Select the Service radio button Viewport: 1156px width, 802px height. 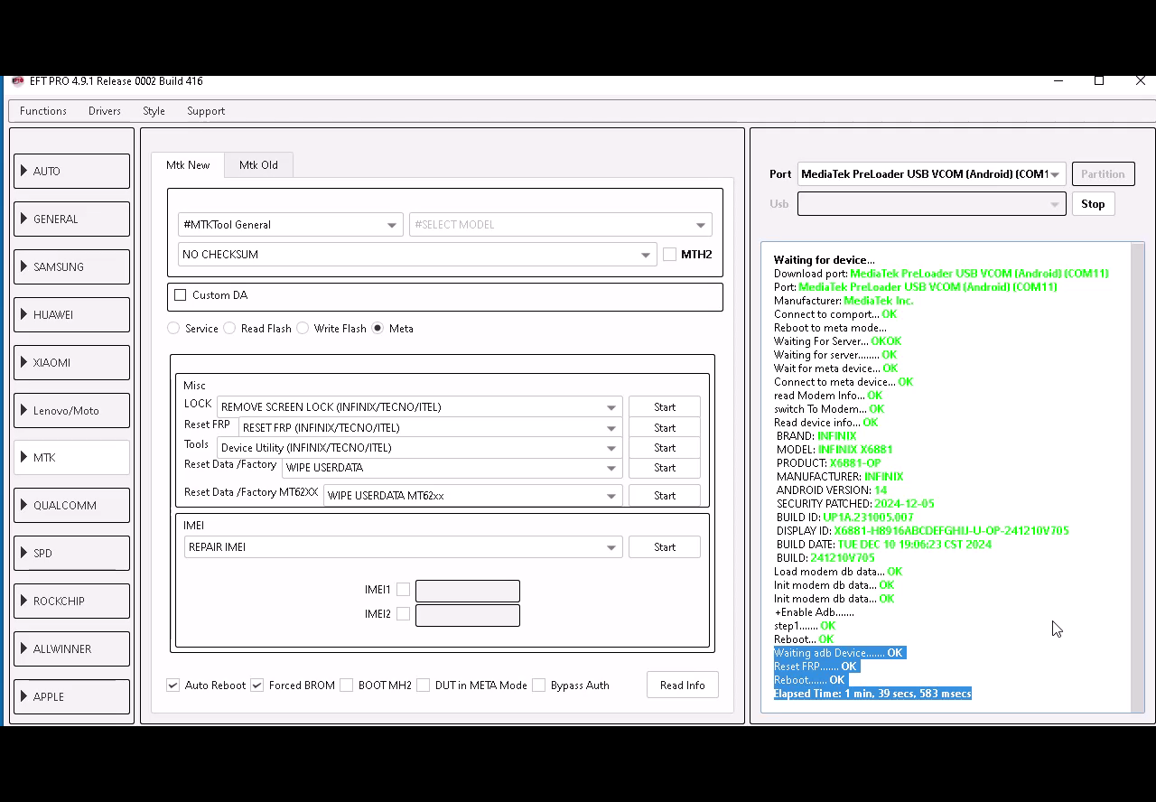click(173, 329)
